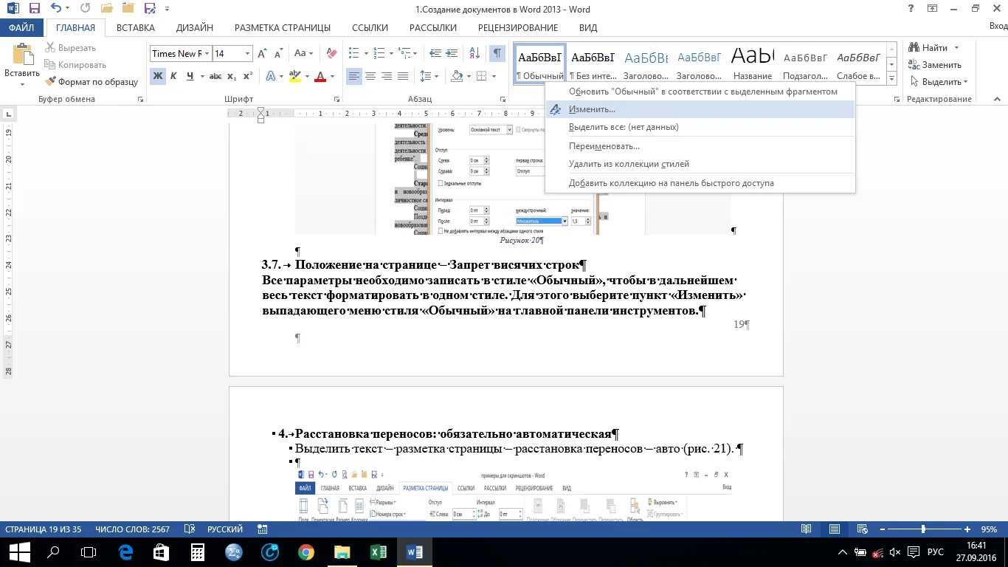Screen dimensions: 1008x567
Task: Open bullet list style dropdown
Action: [365, 54]
